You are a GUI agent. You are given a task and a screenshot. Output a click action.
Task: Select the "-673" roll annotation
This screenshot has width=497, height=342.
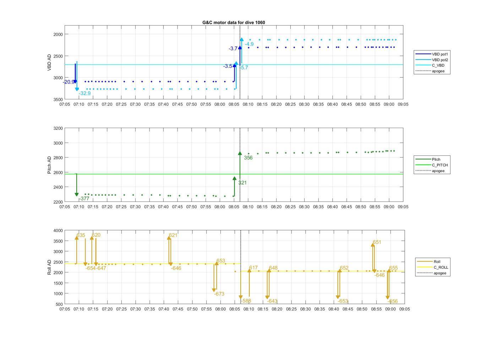[x=219, y=294]
